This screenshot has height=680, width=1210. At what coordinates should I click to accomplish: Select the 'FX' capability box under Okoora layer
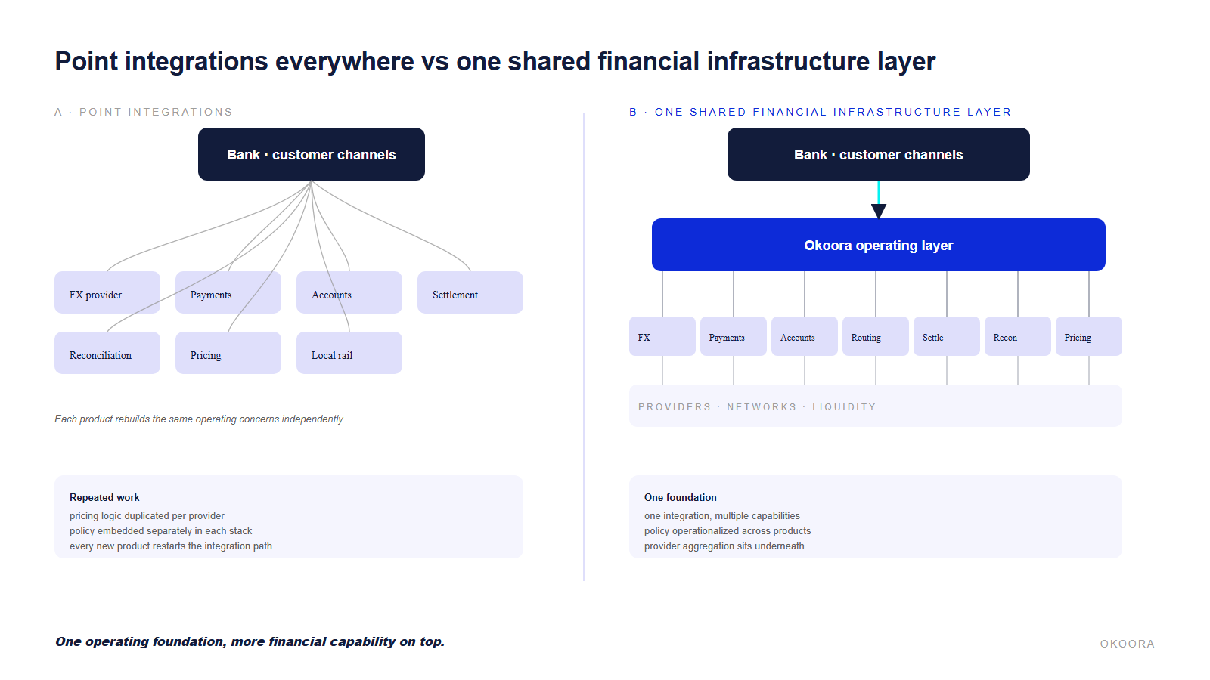pos(662,336)
